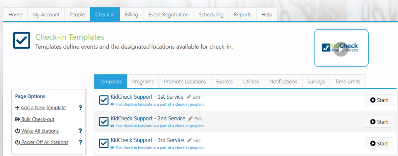Click the large Check-in Templates checkmark icon
398x156 pixels.
pos(22,41)
